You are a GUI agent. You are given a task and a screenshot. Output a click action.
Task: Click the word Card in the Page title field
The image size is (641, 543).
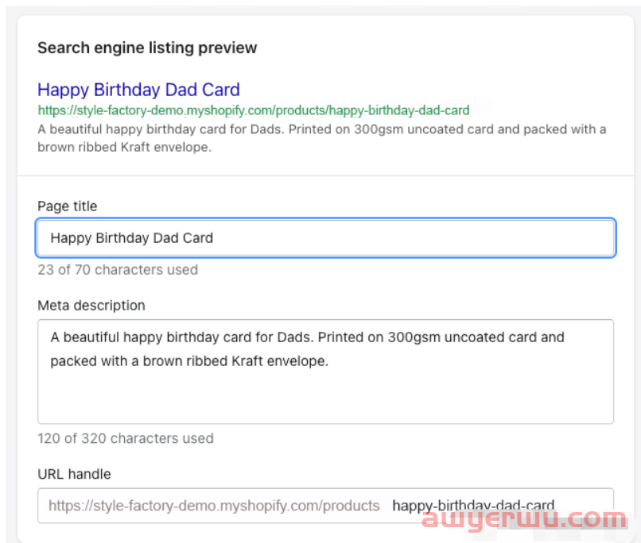197,238
